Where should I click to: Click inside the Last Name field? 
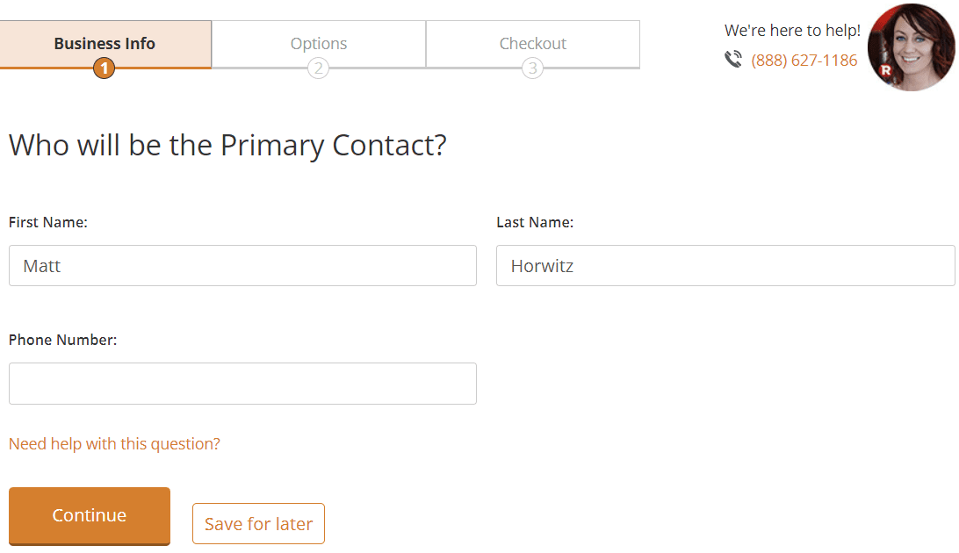(x=725, y=265)
